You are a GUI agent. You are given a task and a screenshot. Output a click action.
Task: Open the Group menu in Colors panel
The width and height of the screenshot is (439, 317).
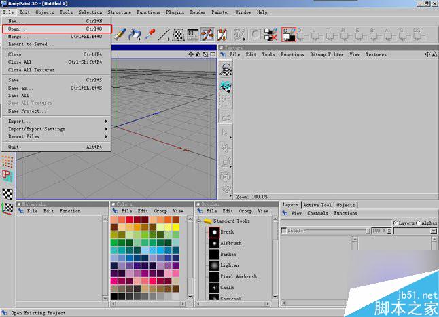coord(160,211)
